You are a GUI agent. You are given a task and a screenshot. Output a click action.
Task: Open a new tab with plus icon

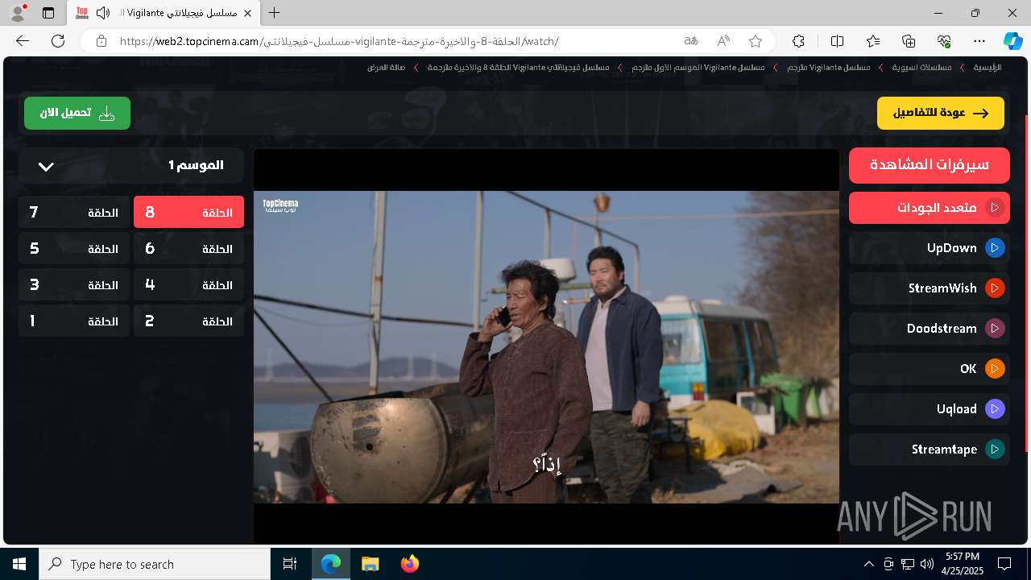point(275,13)
